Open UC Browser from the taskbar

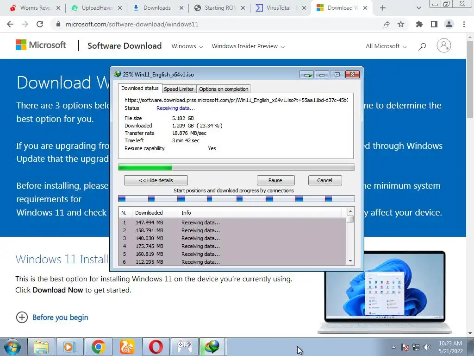tap(127, 347)
